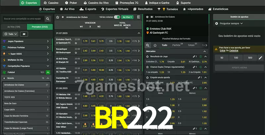Select the Ao Vivo (104) tab

pos(14,27)
